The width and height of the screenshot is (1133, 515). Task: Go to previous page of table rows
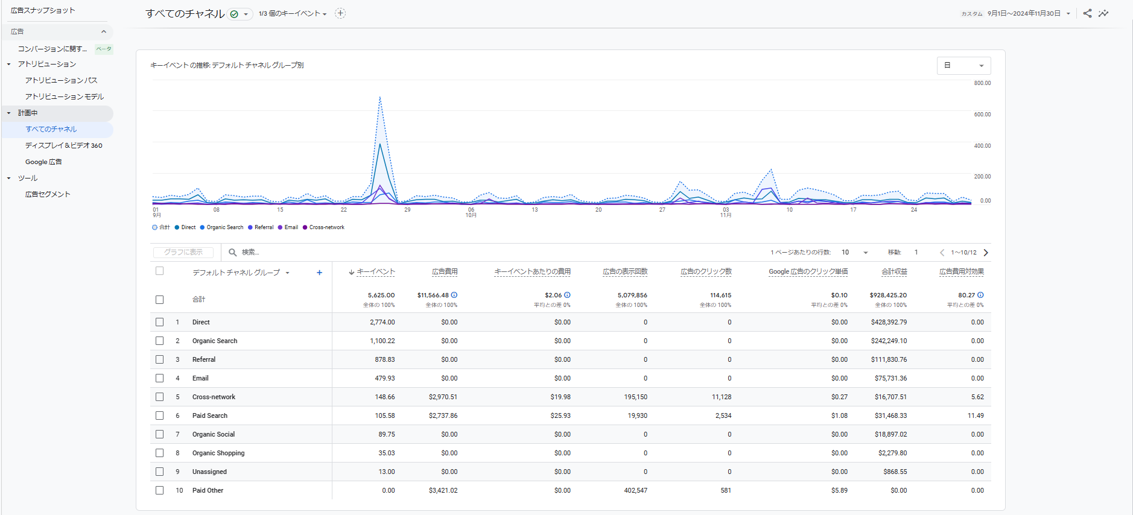tap(942, 253)
